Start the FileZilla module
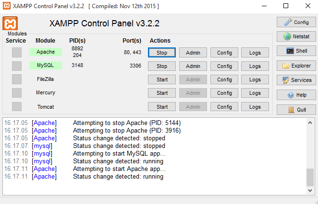This screenshot has height=204, width=318. (162, 79)
